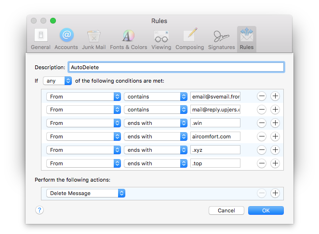Viewport: 319px width, 234px height.
Task: Click the green zoom window button
Action: pos(53,21)
